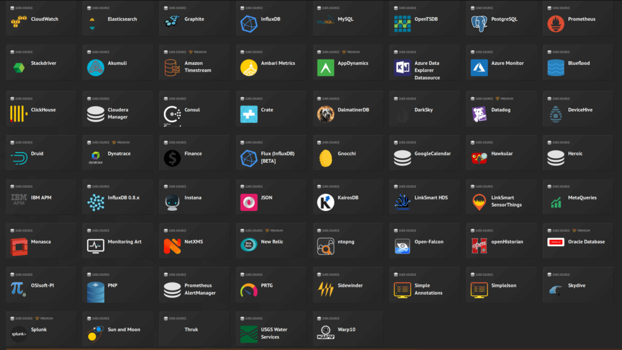
Task: Click the Druid logo icon
Action: click(x=19, y=159)
